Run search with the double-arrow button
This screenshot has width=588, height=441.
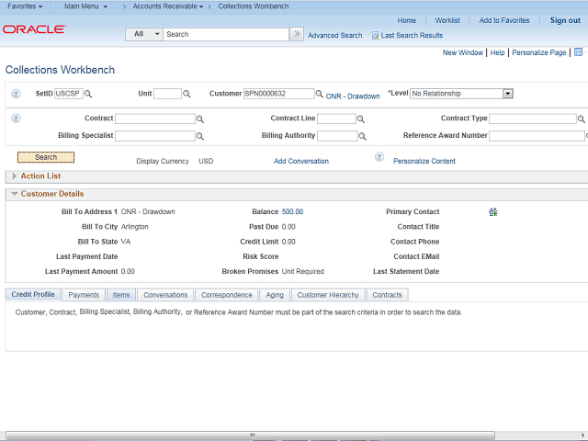pos(297,34)
